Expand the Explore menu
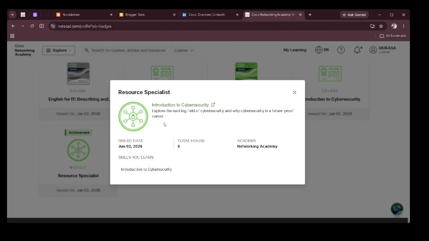This screenshot has width=429, height=241. pyautogui.click(x=59, y=50)
